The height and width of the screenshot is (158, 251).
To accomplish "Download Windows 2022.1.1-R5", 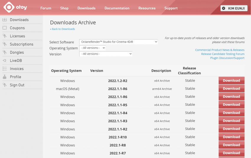I will [x=232, y=105].
